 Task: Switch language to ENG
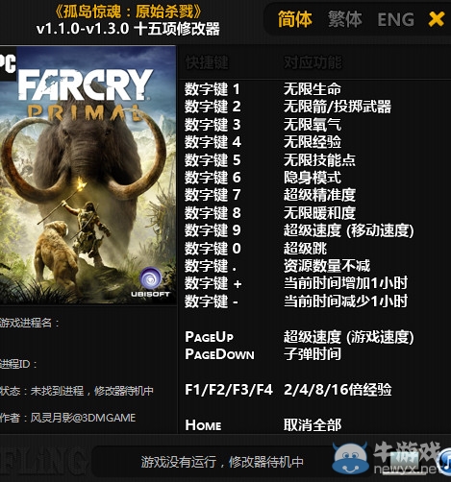(x=396, y=19)
